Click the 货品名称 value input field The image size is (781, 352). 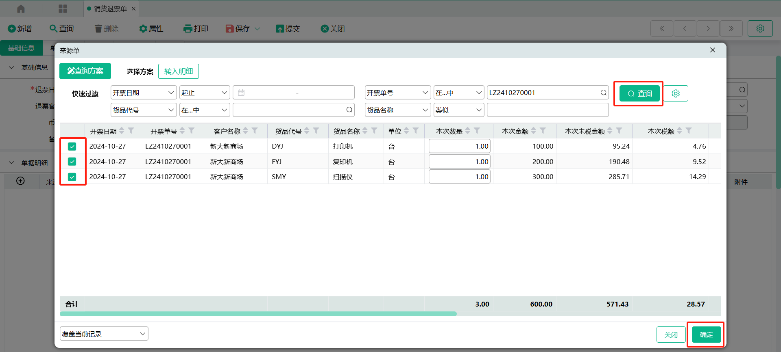click(548, 110)
